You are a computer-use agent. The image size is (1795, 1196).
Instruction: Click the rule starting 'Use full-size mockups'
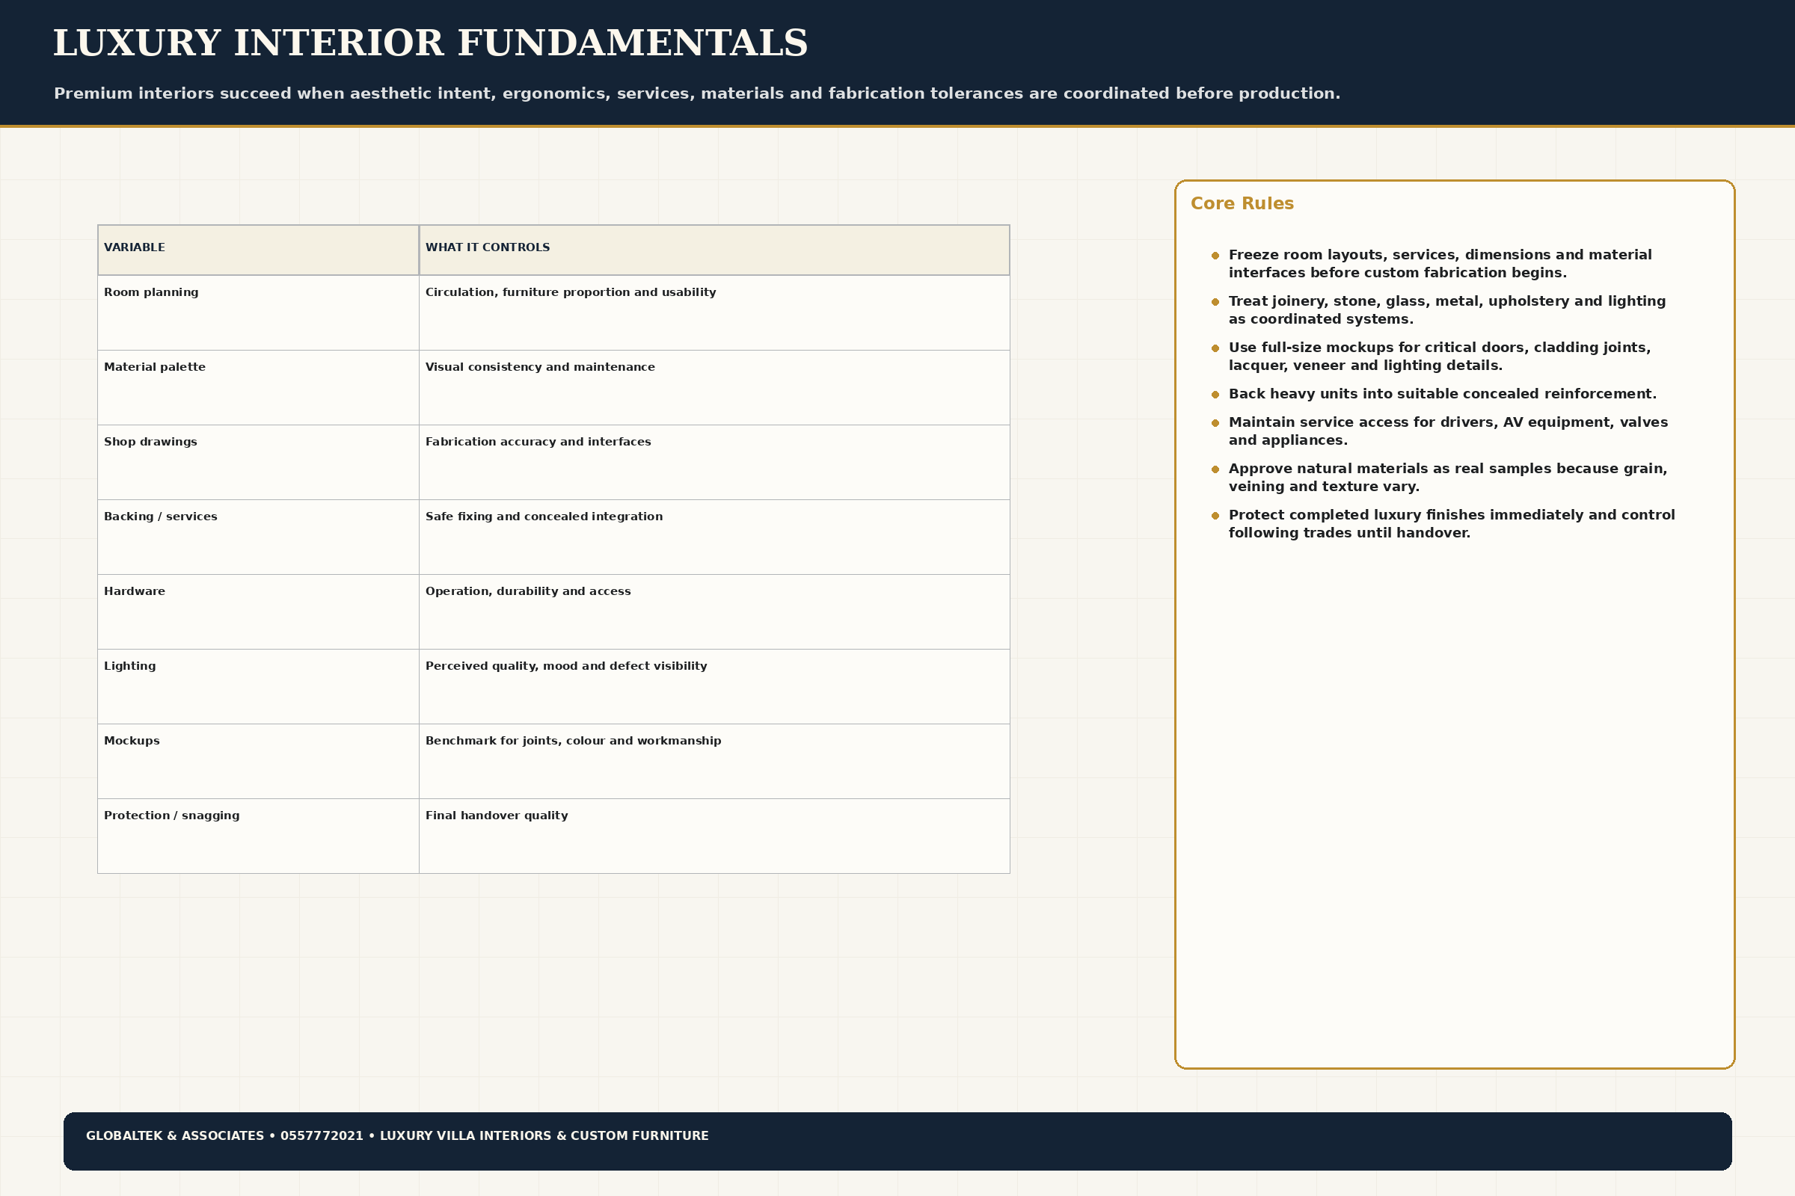[1439, 357]
